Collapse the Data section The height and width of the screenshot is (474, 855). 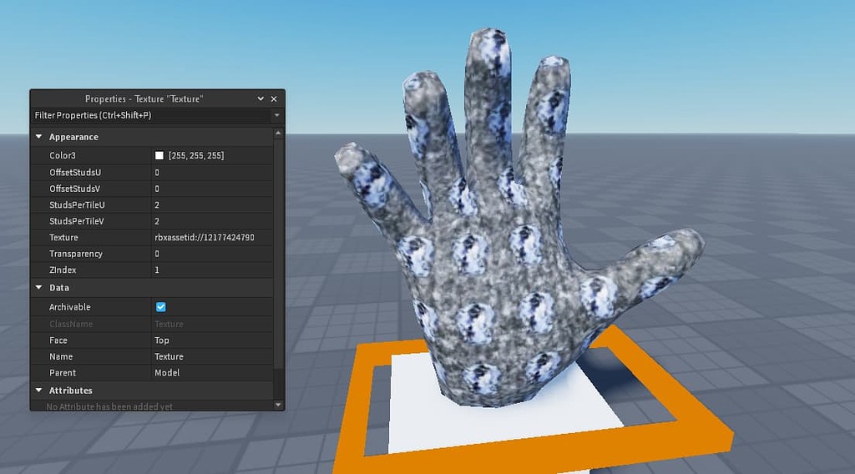38,287
